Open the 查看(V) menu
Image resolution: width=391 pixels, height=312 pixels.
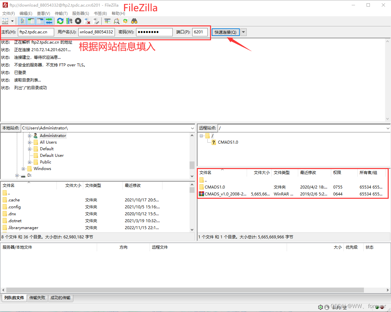[x=43, y=13]
